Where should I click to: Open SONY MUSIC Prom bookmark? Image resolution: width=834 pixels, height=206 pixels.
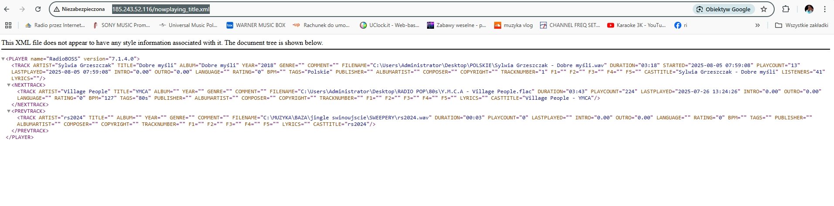click(121, 25)
